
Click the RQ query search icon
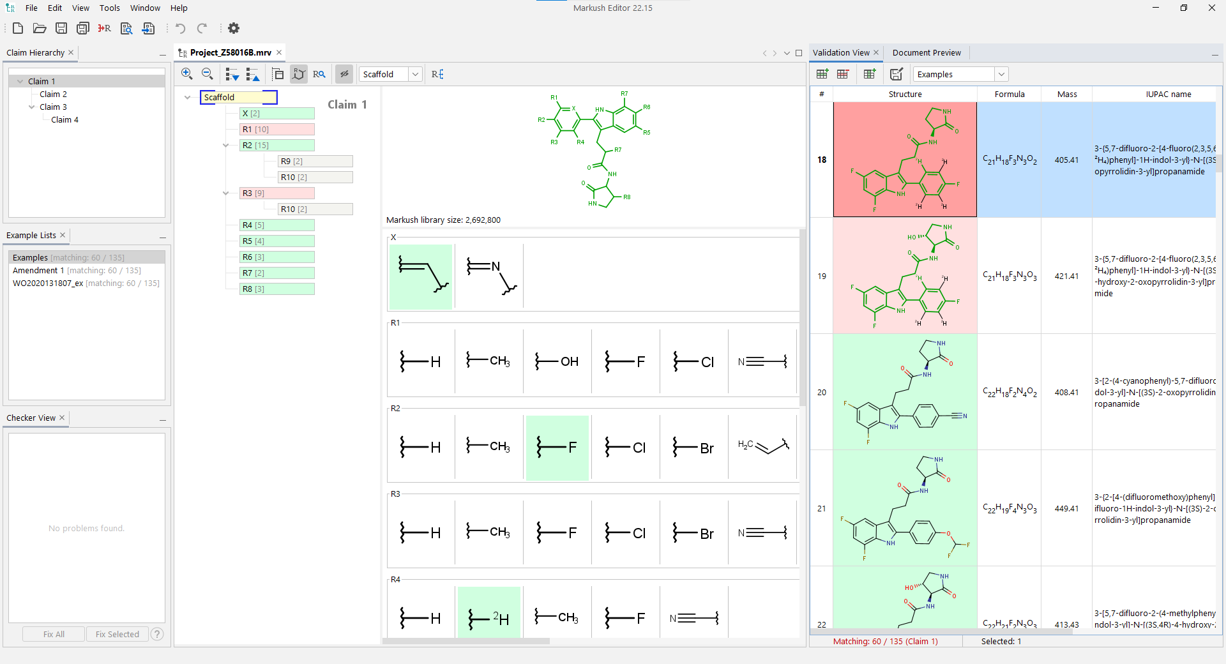point(319,74)
